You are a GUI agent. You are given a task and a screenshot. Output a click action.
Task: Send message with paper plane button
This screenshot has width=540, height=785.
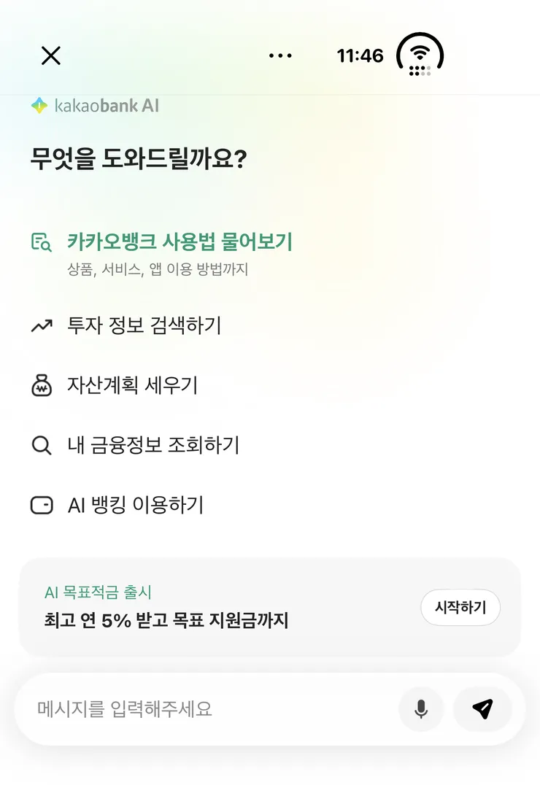point(482,709)
